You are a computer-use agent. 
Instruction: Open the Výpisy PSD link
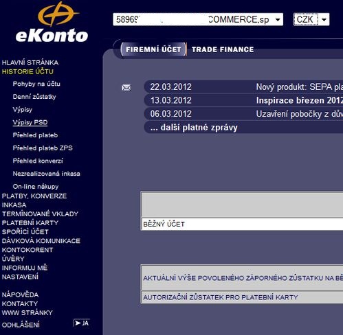[30, 122]
